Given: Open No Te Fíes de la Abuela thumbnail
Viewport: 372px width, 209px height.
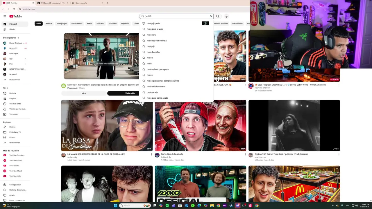Looking at the screenshot, I should click(201, 125).
